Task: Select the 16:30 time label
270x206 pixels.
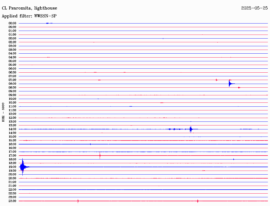Action: pos(12,148)
